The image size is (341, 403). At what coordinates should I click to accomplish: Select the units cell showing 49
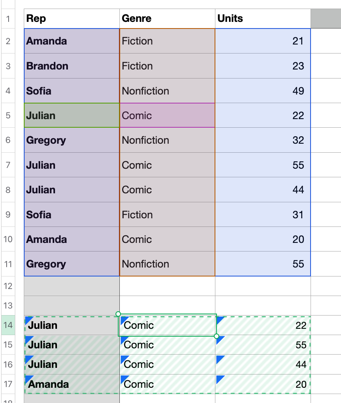click(x=263, y=91)
